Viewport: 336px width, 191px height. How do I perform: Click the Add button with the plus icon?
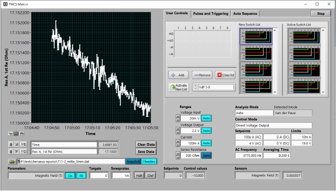[178, 75]
